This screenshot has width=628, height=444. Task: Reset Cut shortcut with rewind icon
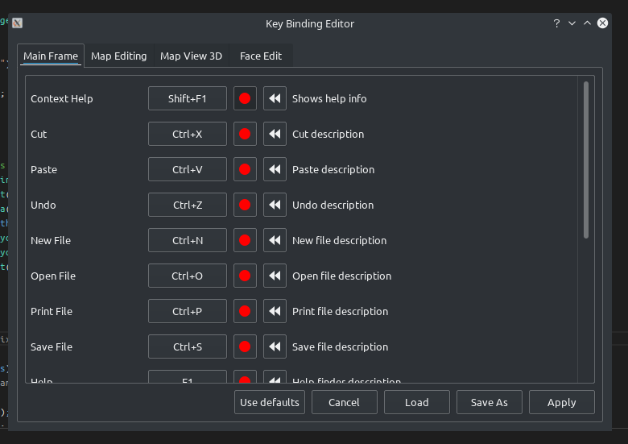(x=275, y=134)
